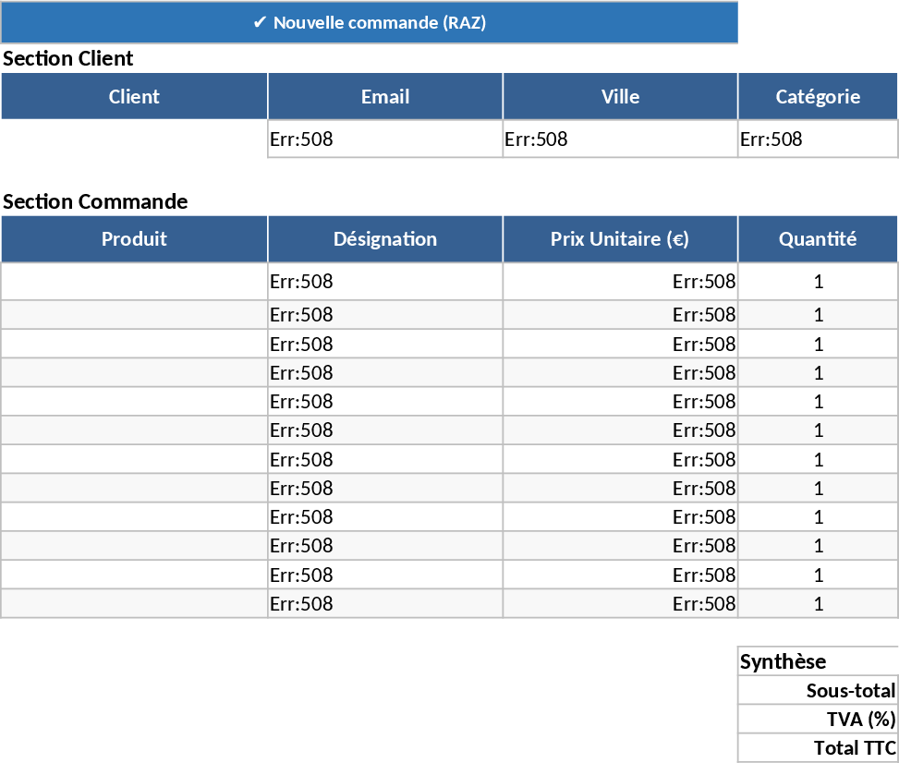
Task: Select the empty Client input cell
Action: click(x=134, y=139)
